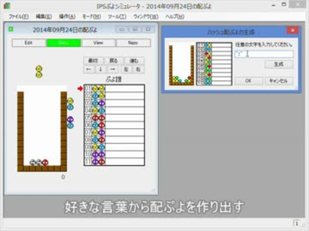Select row 06 in the puyo list
Image resolution: width=309 pixels, height=231 pixels.
[x=114, y=125]
